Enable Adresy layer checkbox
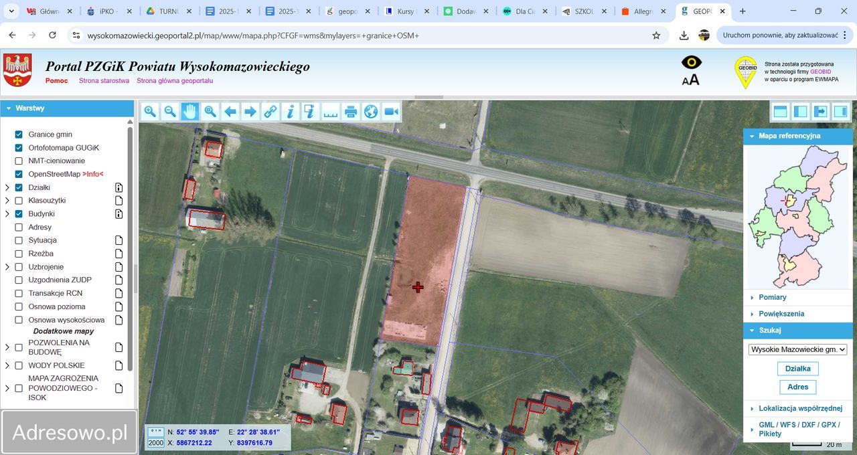 coord(19,227)
